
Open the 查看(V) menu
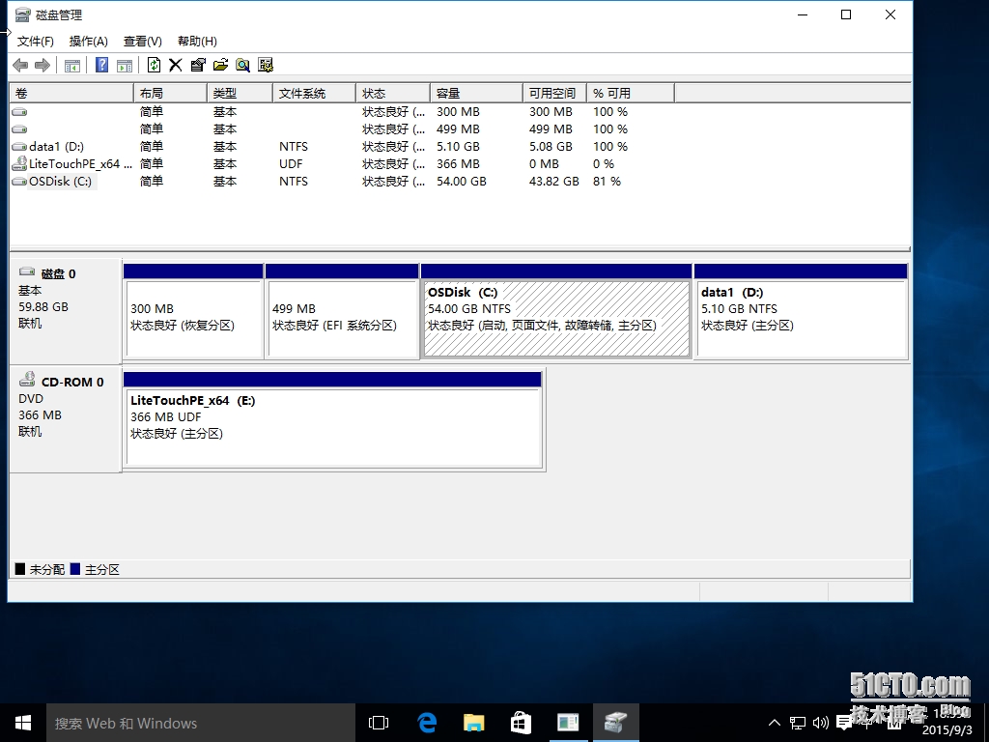(143, 41)
